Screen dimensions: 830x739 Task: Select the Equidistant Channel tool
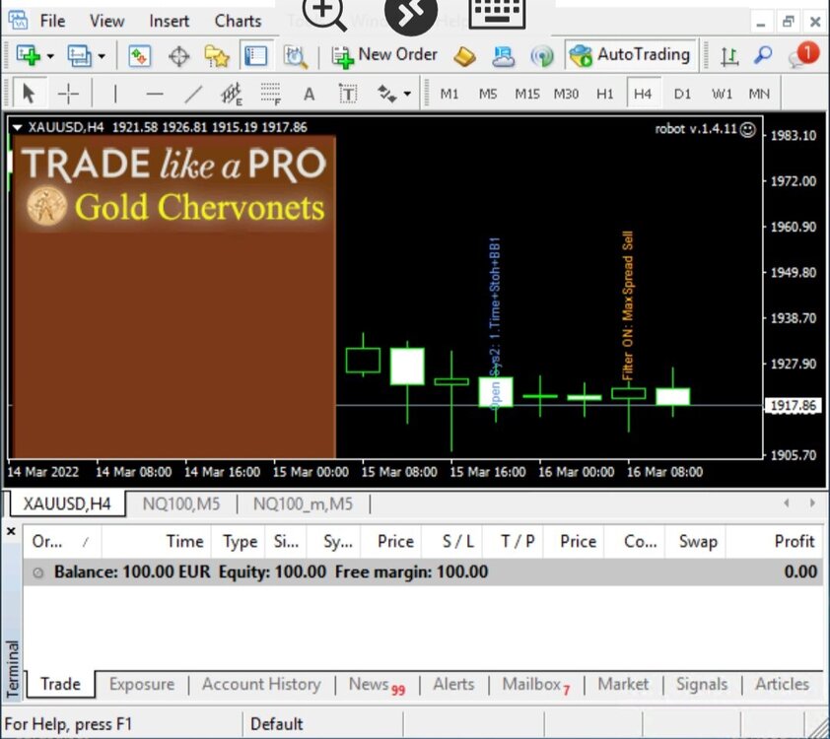point(232,94)
